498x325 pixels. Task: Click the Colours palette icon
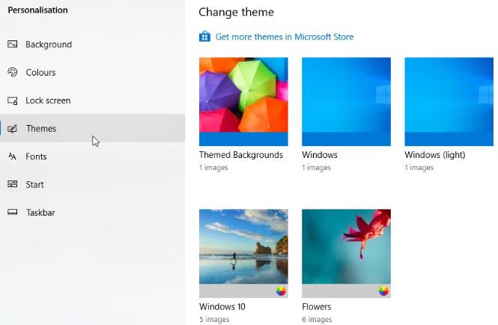(13, 72)
